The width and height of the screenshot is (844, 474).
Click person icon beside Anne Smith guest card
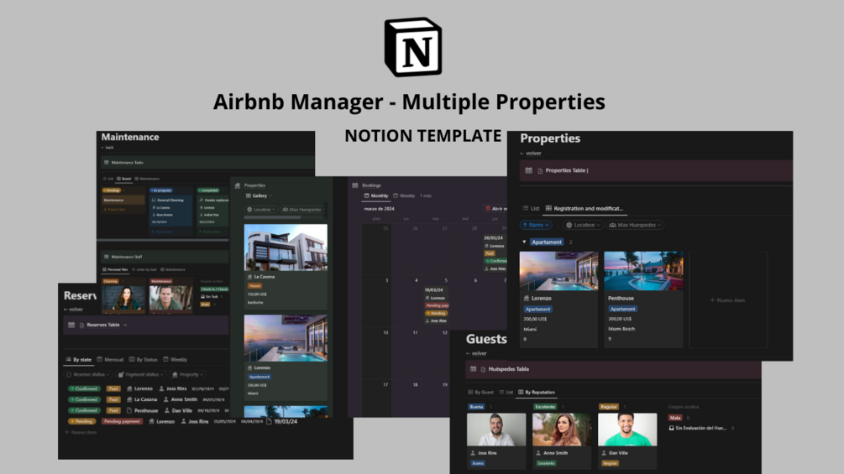(539, 453)
